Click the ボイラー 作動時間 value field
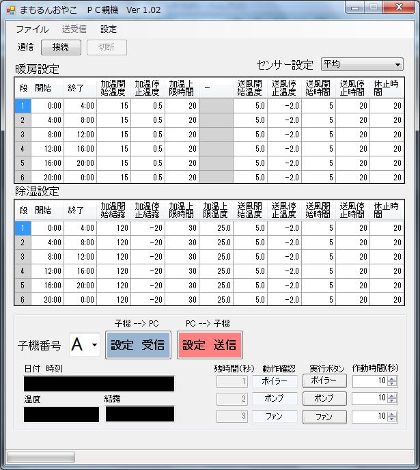This screenshot has height=470, width=420. 370,381
